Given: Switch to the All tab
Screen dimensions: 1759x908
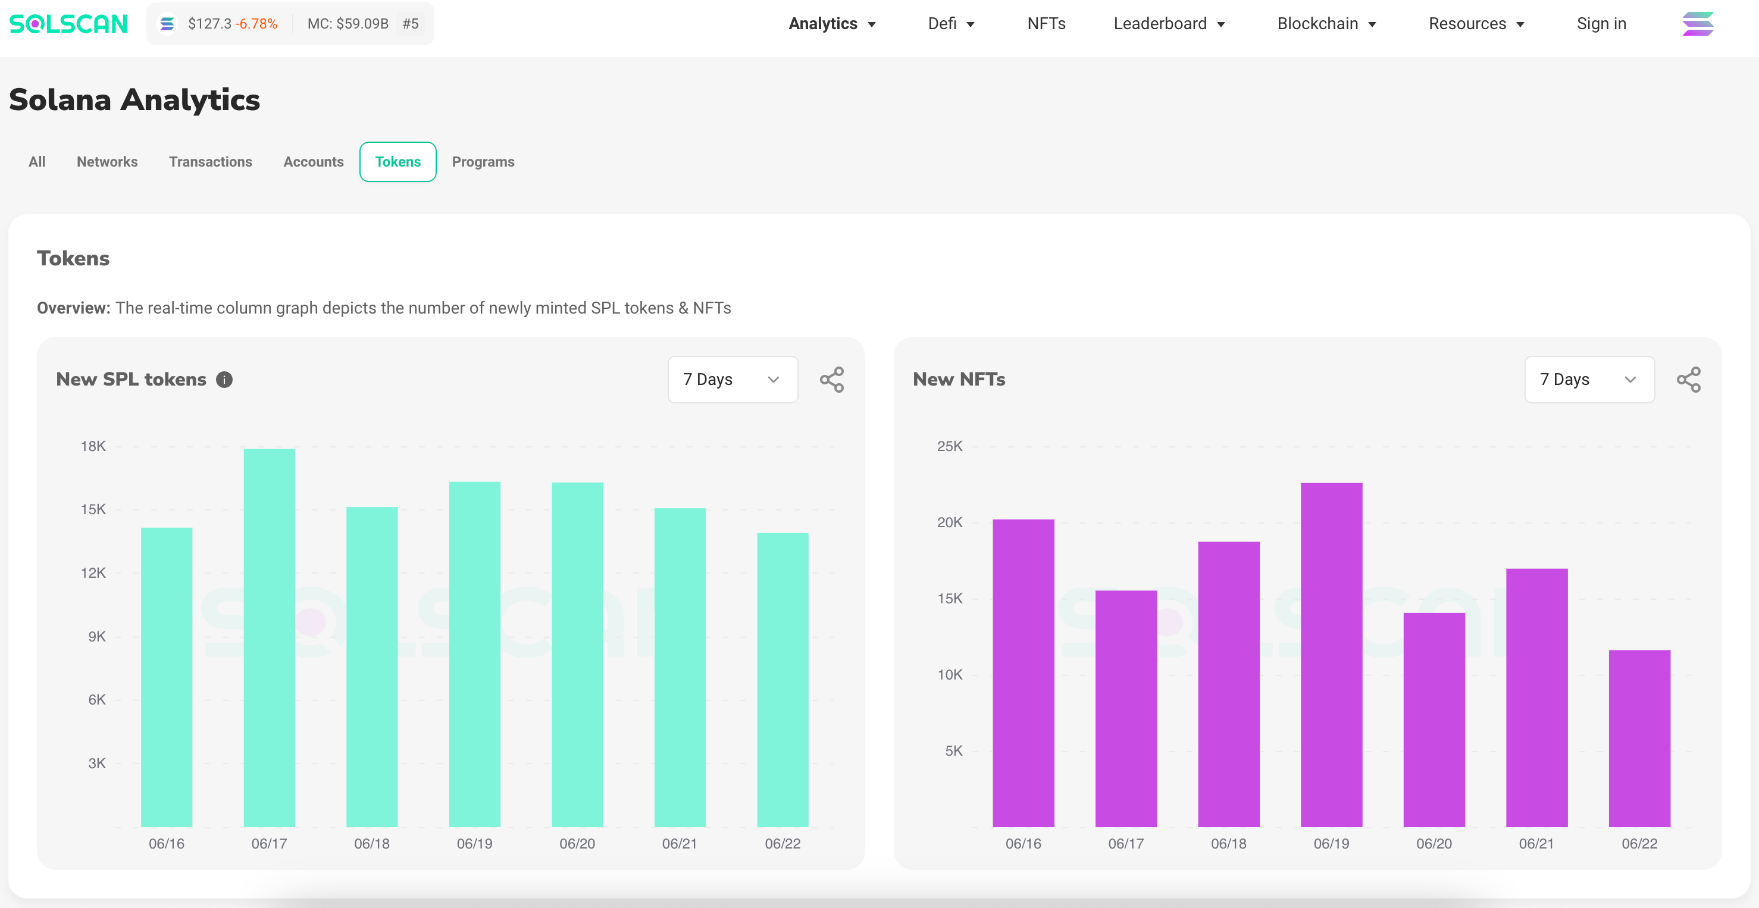Looking at the screenshot, I should [x=37, y=162].
